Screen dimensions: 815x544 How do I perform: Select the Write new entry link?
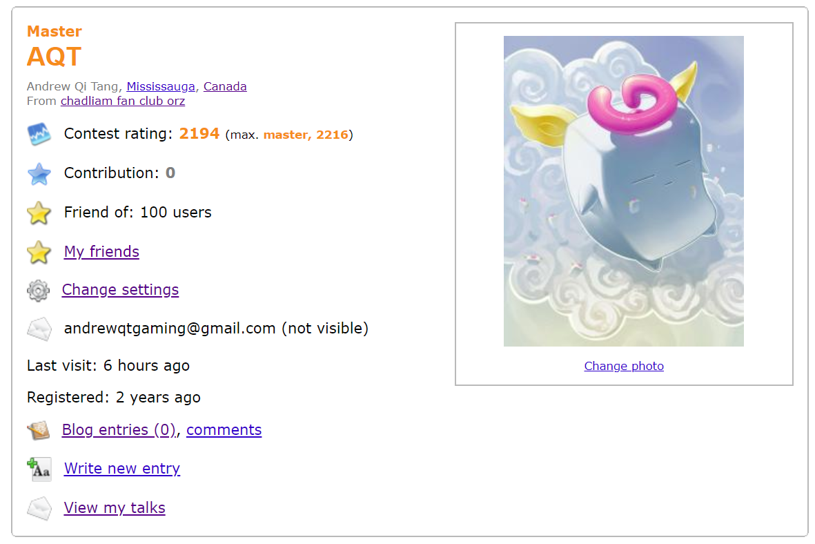click(x=122, y=469)
